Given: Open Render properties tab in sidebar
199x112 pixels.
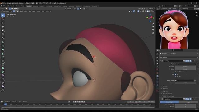Looking at the screenshot, I should click(x=157, y=58).
